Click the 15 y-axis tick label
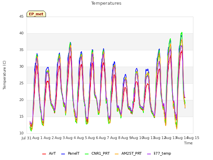Screen dimensions: 213x160 (x=21, y=117)
